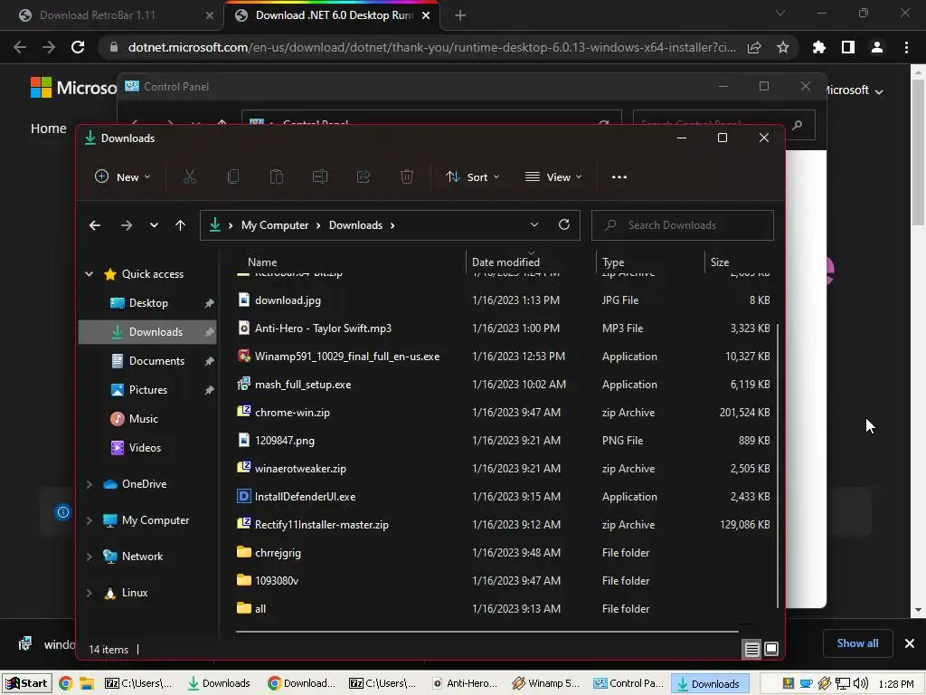Select chrome-win.zip file

504,413
